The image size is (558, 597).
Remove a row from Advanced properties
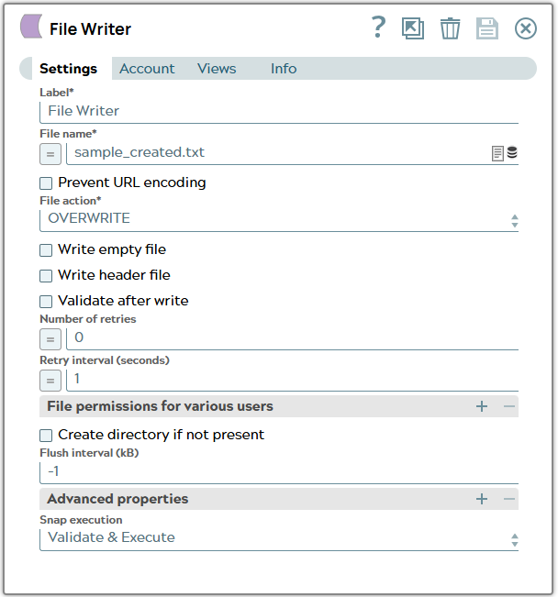[509, 499]
